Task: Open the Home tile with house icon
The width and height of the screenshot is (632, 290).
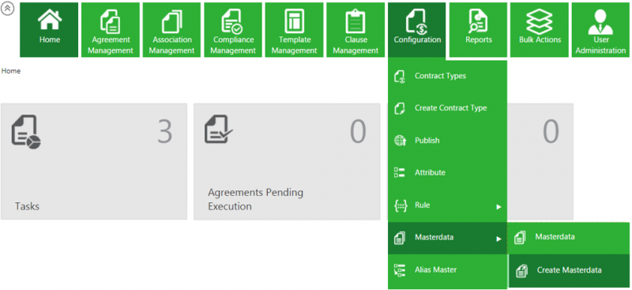Action: tap(49, 30)
